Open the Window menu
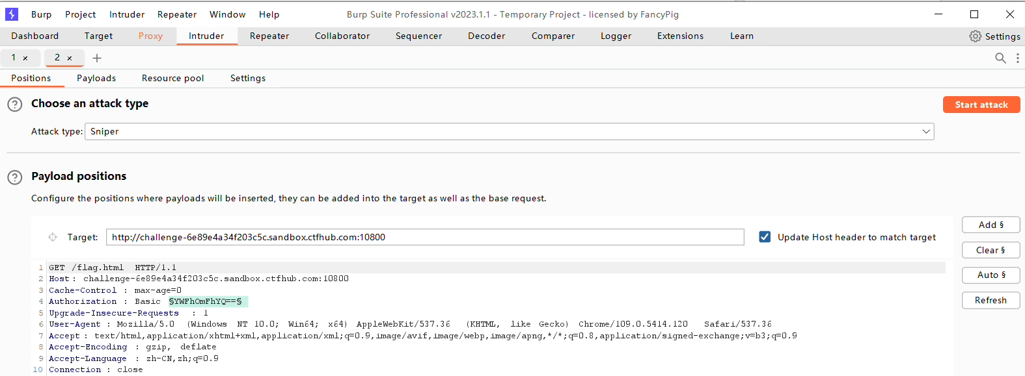Image resolution: width=1025 pixels, height=376 pixels. 228,14
